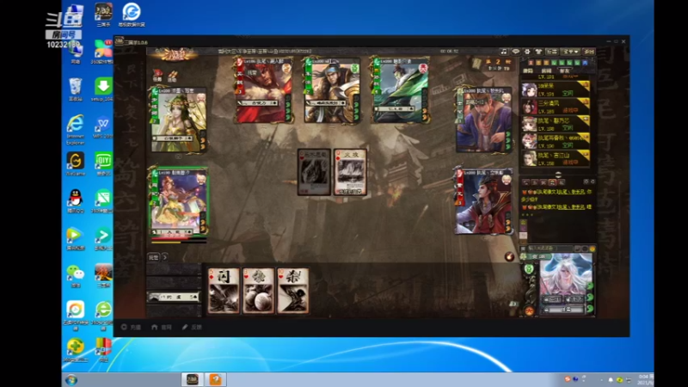Open Recycle Bin on desktop

point(76,89)
